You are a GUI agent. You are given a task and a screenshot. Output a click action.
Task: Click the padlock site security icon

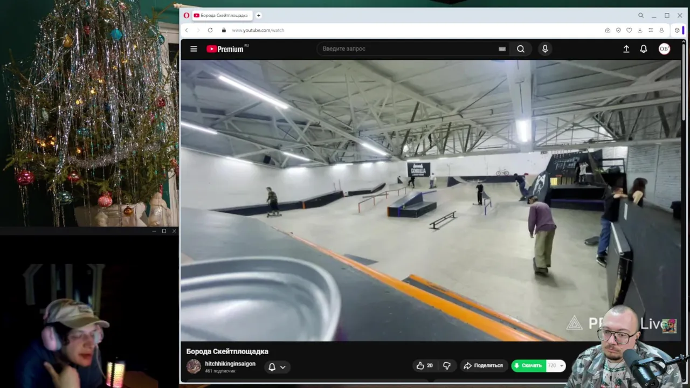[x=224, y=30]
